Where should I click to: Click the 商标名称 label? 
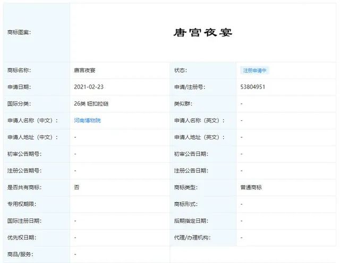coord(19,71)
